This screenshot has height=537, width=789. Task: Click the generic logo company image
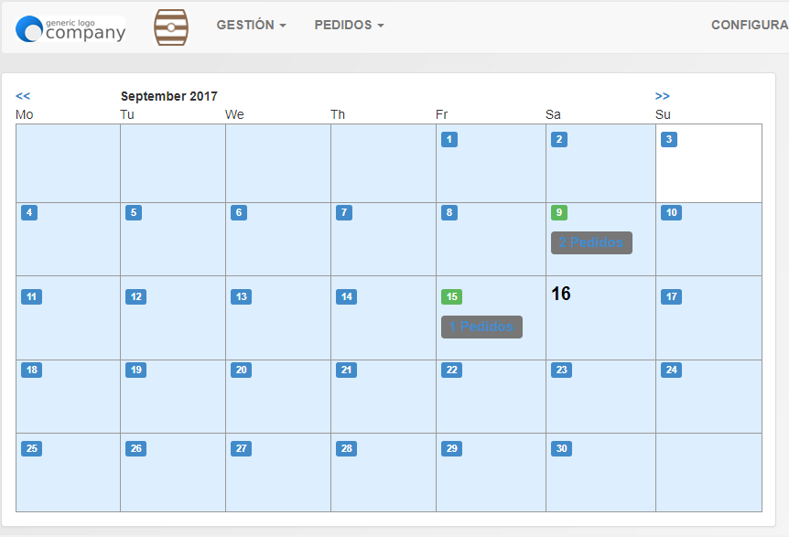click(x=70, y=28)
